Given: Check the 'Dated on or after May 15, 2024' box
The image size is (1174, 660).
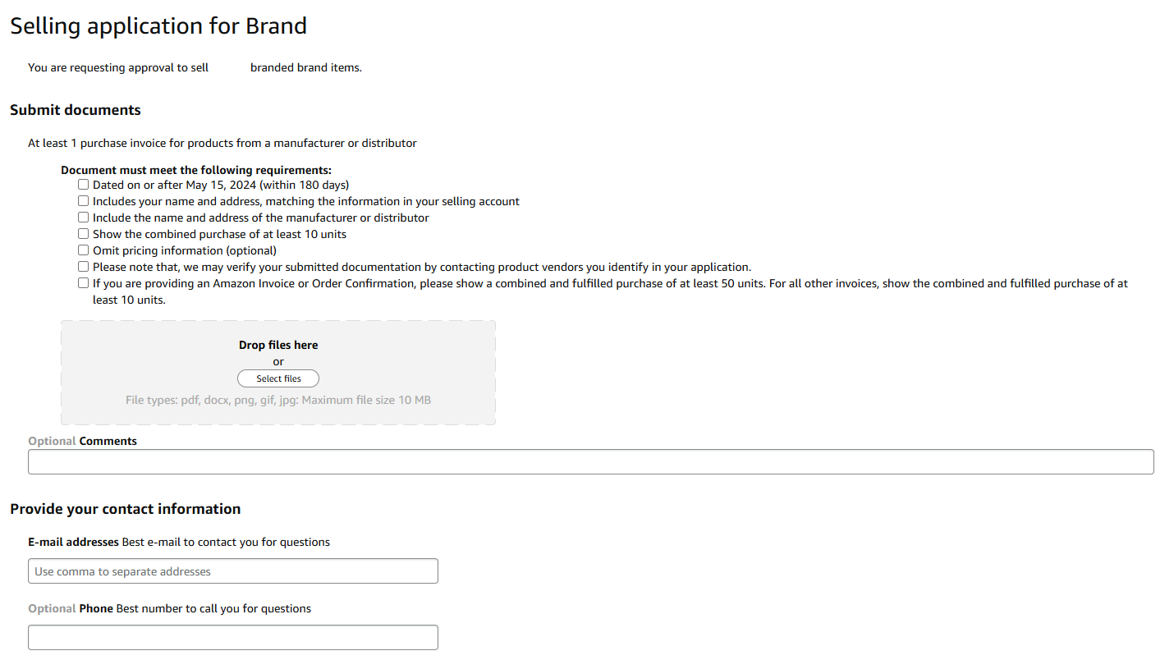Looking at the screenshot, I should tap(83, 185).
